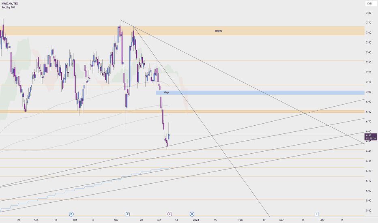Screen dimensions: 378x223
Task: Click the 7.70 price axis label
Action: pyautogui.click(x=368, y=23)
